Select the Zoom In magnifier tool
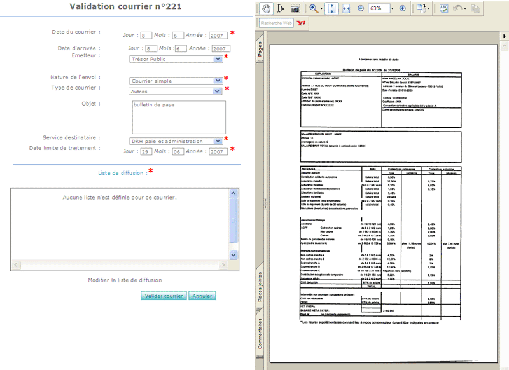This screenshot has height=370, width=509. coord(314,8)
